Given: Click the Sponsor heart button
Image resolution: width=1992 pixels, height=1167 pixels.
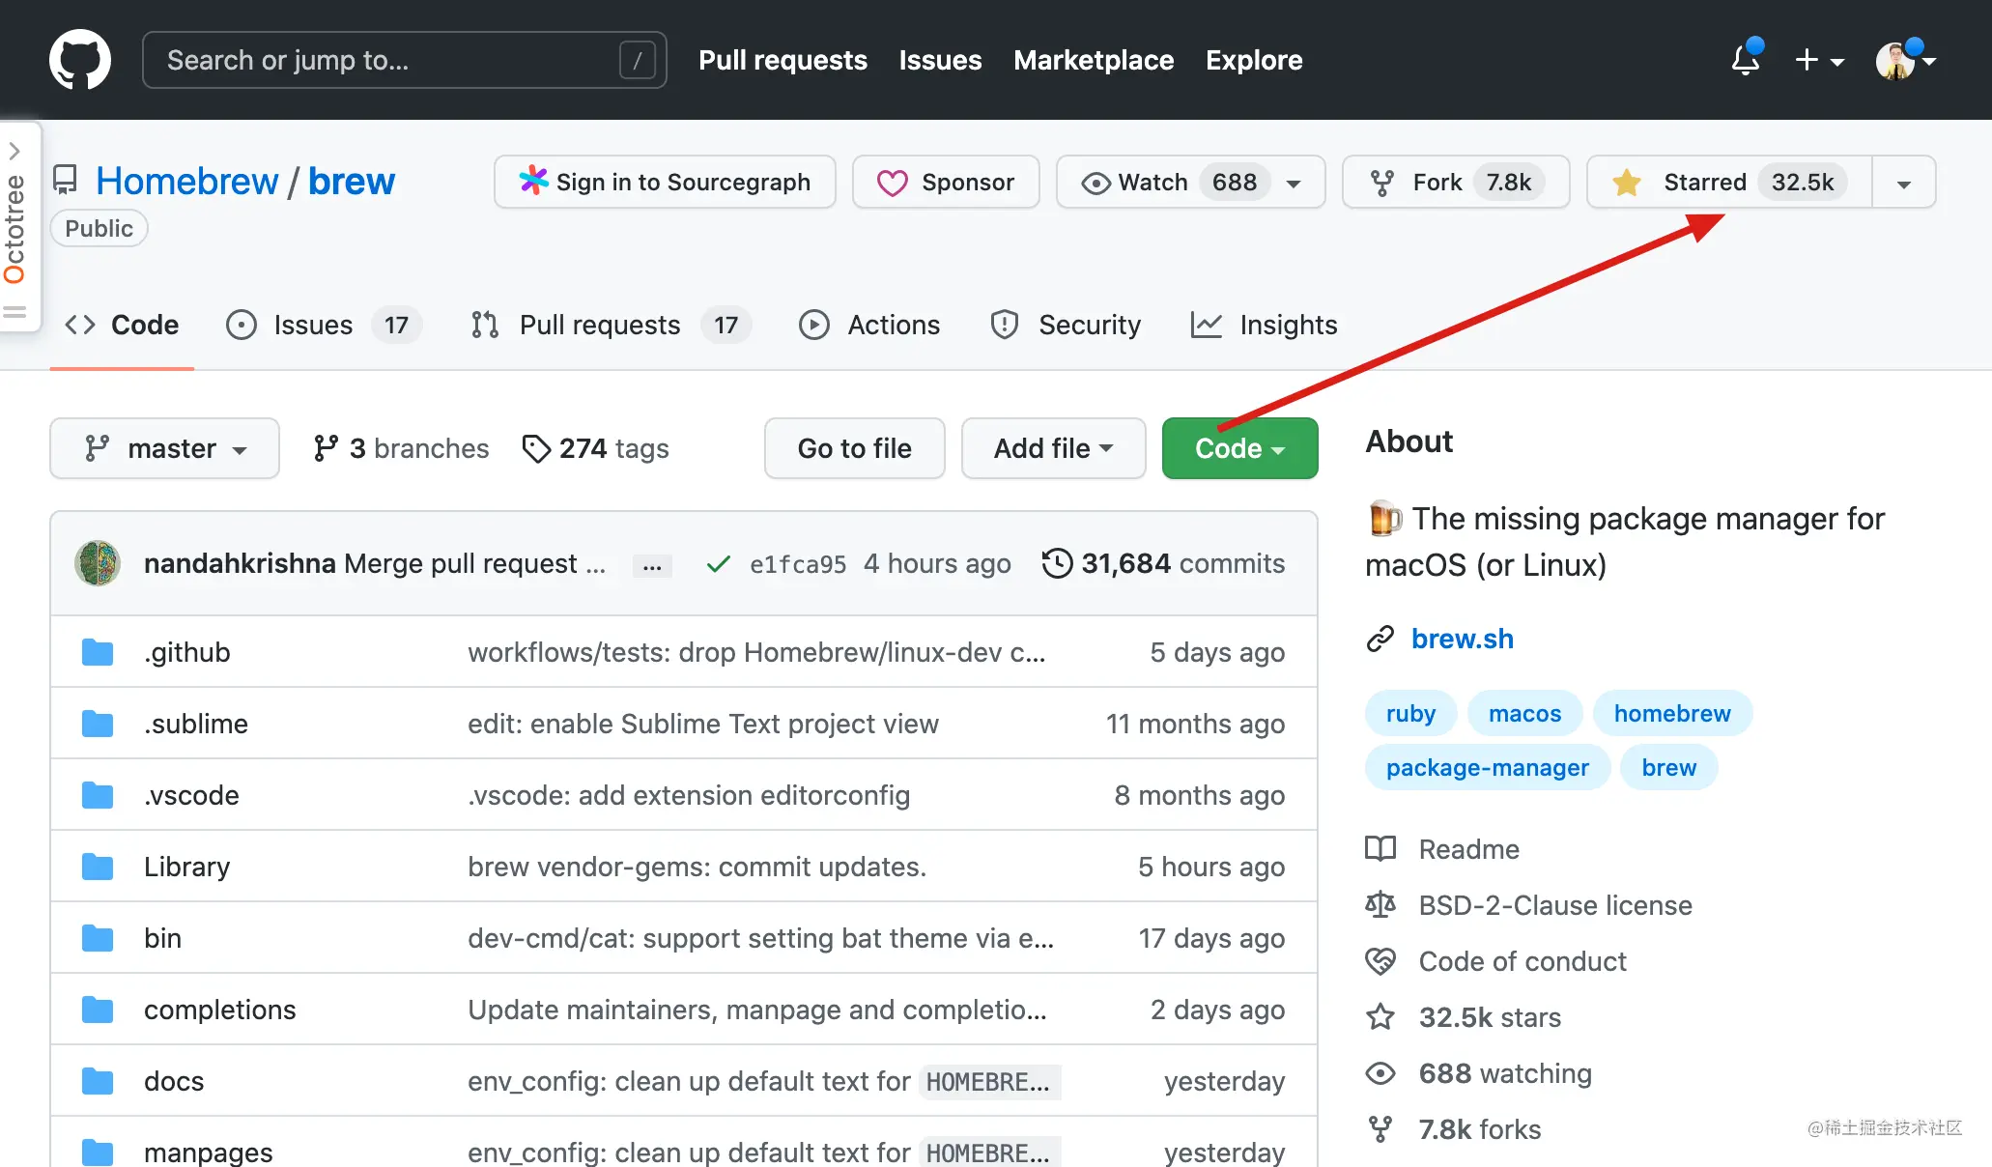Looking at the screenshot, I should pyautogui.click(x=946, y=182).
